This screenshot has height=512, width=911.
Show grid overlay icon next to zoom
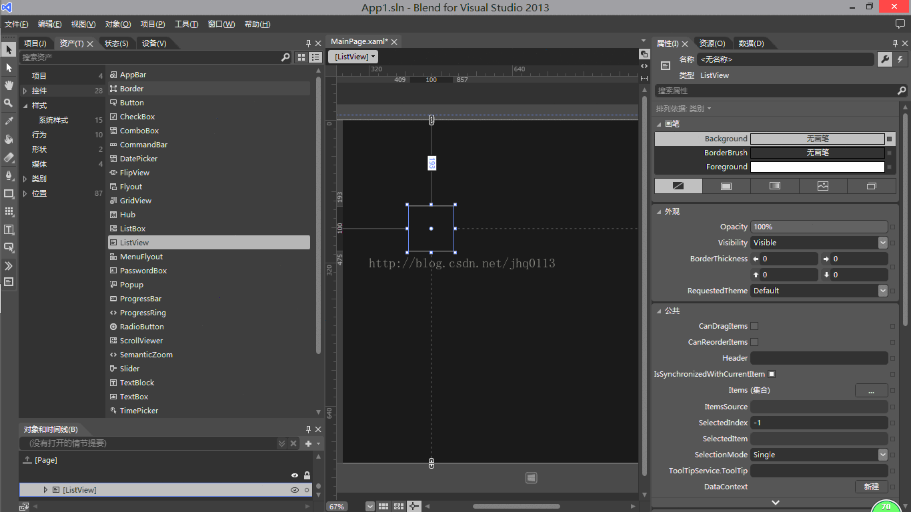(x=383, y=507)
